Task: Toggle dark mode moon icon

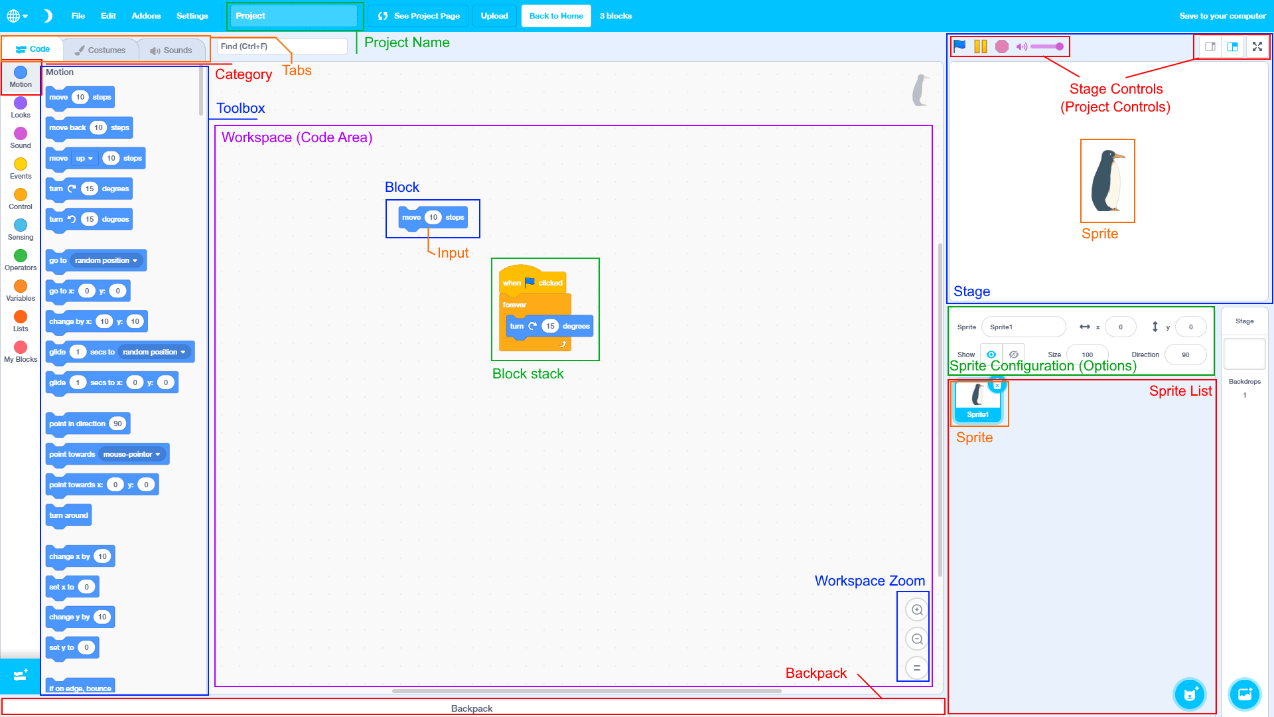Action: pyautogui.click(x=48, y=16)
